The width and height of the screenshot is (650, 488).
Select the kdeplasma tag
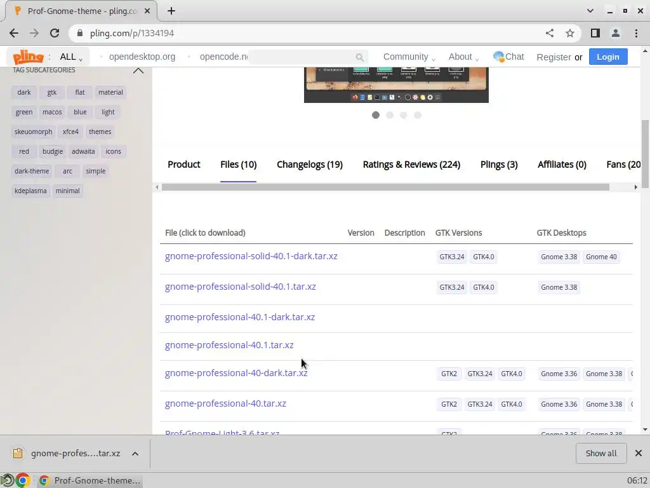(x=30, y=191)
